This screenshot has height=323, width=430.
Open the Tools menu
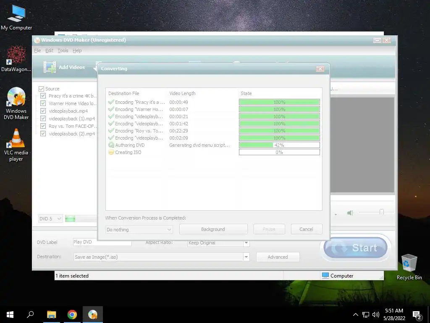[x=63, y=50]
